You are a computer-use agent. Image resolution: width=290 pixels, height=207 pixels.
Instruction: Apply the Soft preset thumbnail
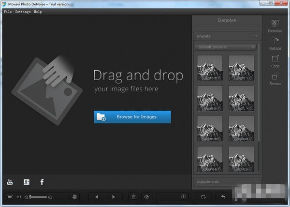[x=241, y=98]
